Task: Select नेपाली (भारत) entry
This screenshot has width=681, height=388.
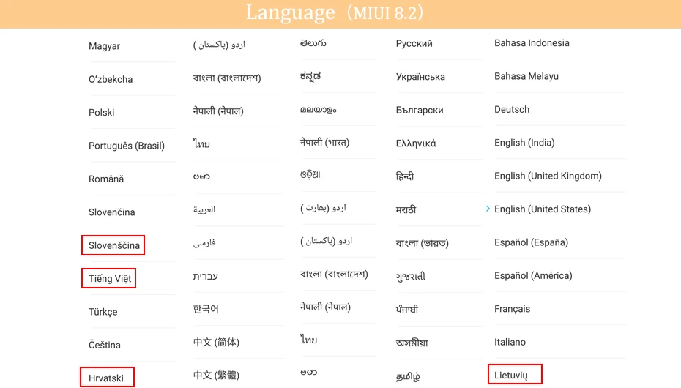Action: click(325, 142)
